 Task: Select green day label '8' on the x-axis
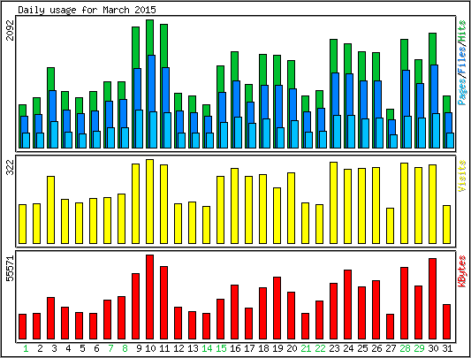click(125, 348)
